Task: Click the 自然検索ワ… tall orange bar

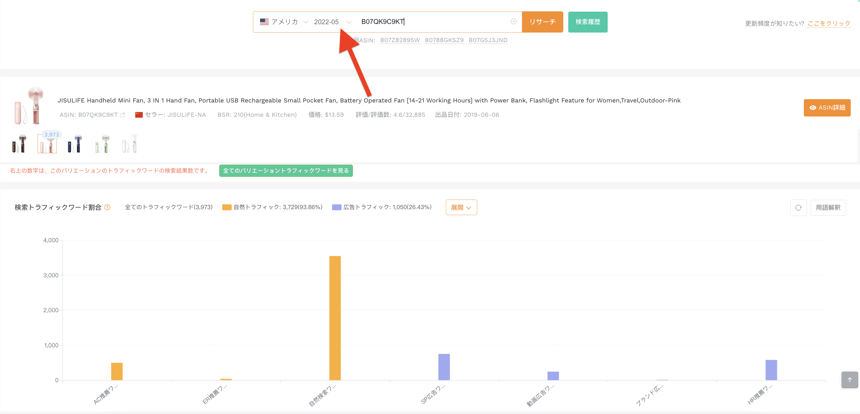Action: point(335,318)
